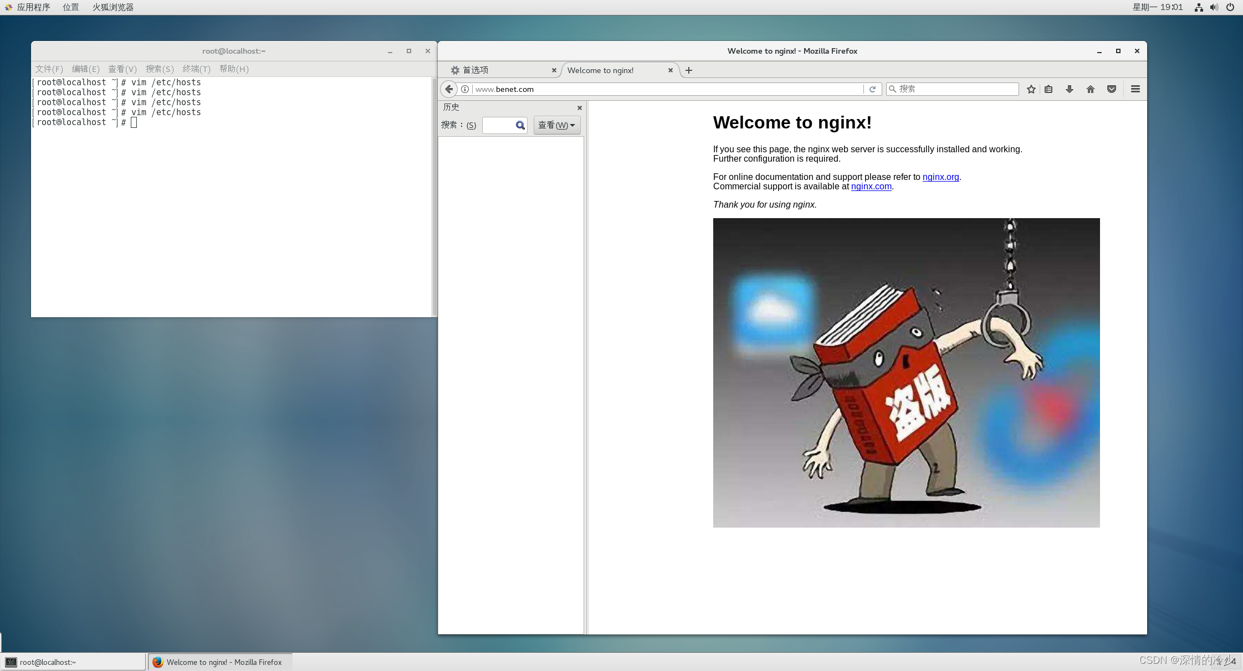
Task: Open the 应用程序 applications menu
Action: pos(28,7)
